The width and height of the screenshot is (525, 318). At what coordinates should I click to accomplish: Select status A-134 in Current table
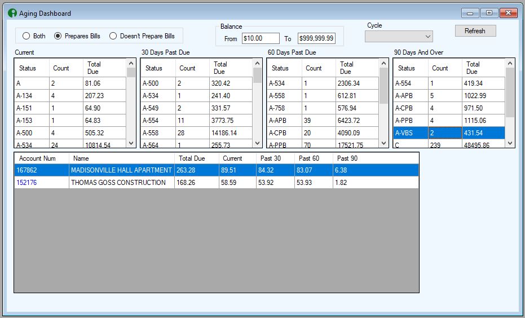click(x=32, y=96)
